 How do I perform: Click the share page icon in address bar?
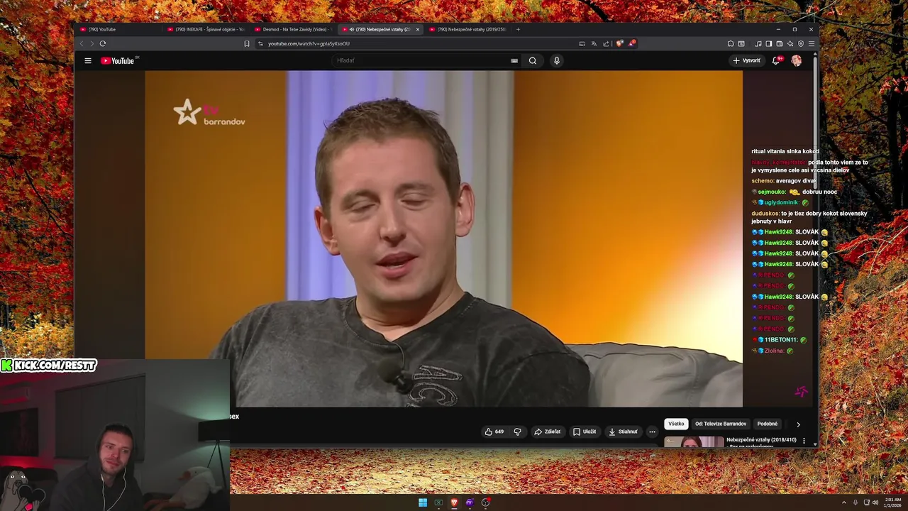[606, 43]
